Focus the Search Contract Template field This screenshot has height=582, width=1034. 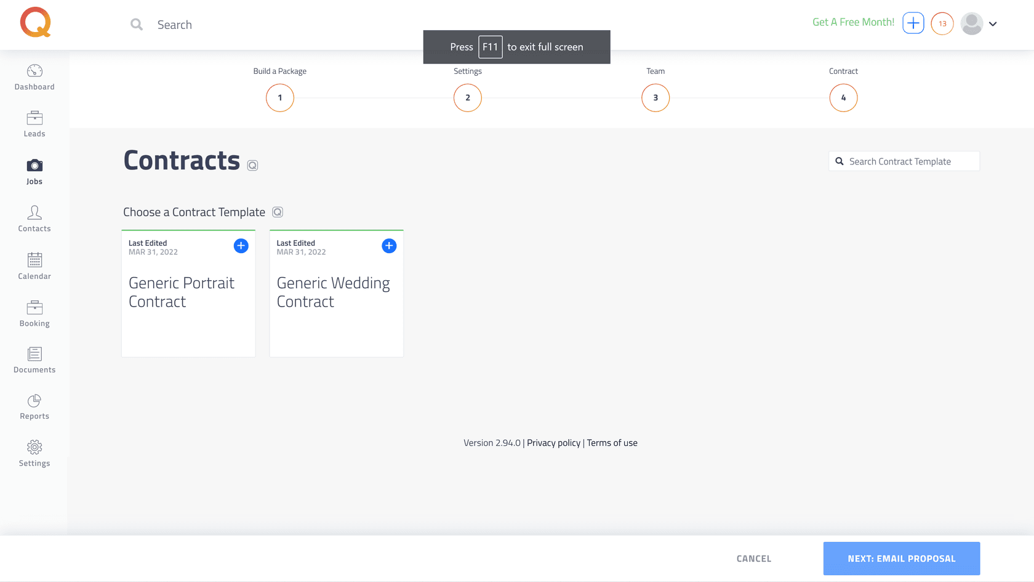point(904,161)
